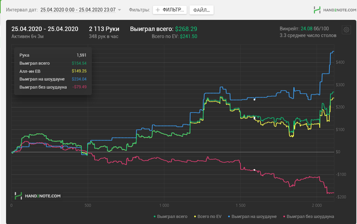Click the Hand2Note logo at top right
This screenshot has width=357, height=224.
(x=335, y=10)
